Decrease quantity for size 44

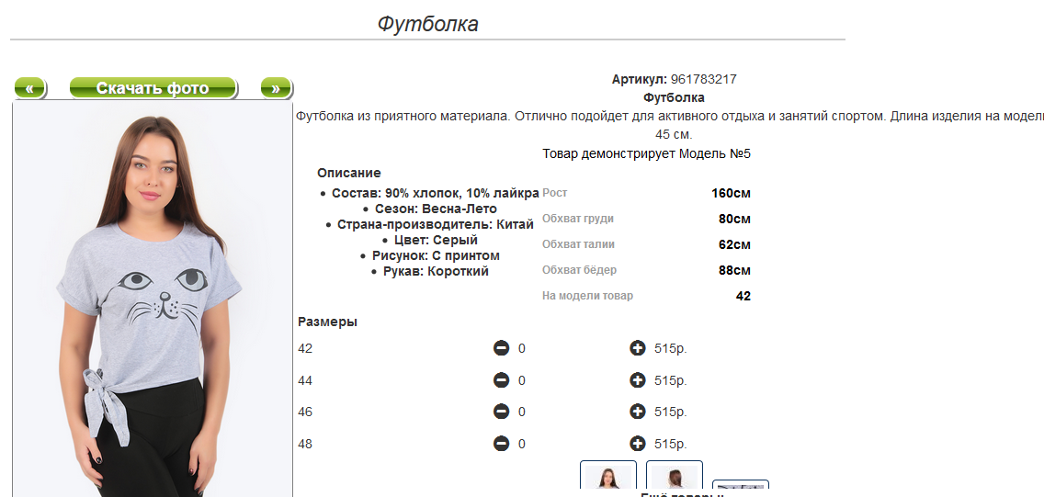tap(502, 380)
